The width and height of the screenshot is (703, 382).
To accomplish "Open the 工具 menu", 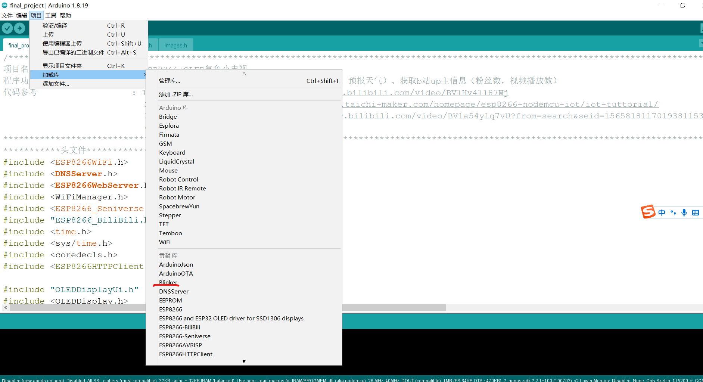I will (51, 15).
